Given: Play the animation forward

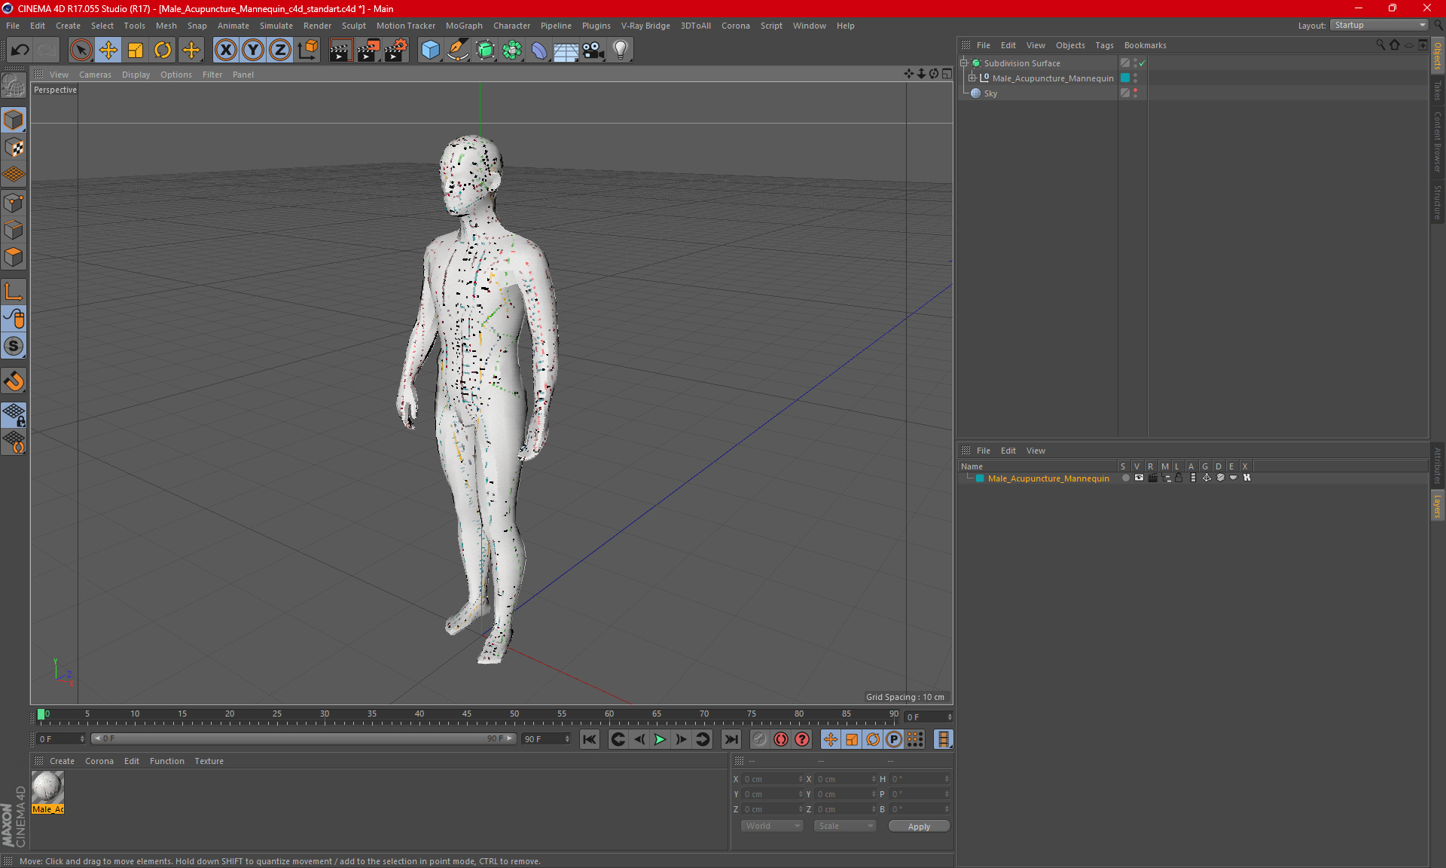Looking at the screenshot, I should [x=660, y=739].
